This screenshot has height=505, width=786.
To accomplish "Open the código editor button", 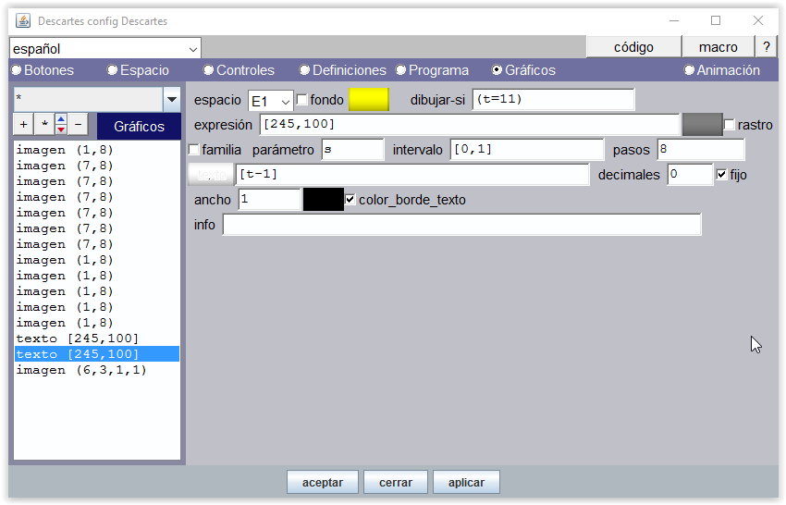I will tap(633, 47).
